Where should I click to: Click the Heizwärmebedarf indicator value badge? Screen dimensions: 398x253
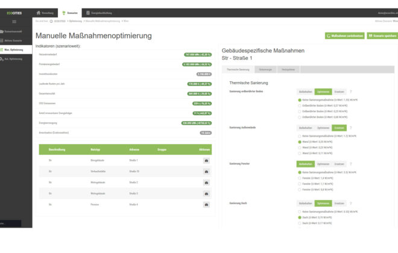point(198,55)
